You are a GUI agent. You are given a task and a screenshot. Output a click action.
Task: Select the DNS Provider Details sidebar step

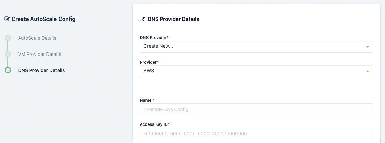tap(41, 70)
